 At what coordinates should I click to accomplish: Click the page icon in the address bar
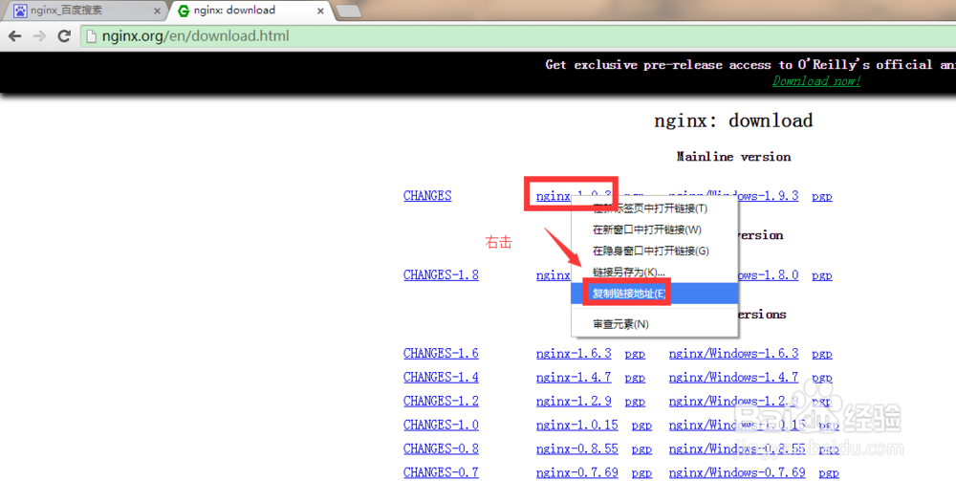(x=92, y=36)
